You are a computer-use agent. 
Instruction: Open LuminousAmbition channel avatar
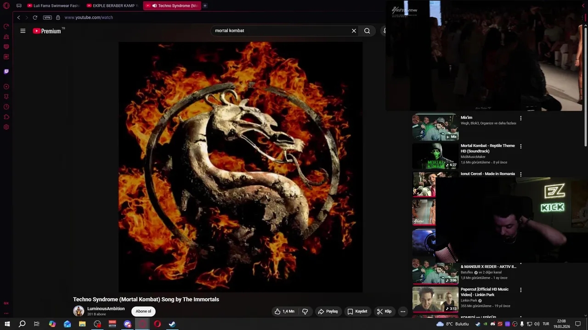click(x=79, y=311)
